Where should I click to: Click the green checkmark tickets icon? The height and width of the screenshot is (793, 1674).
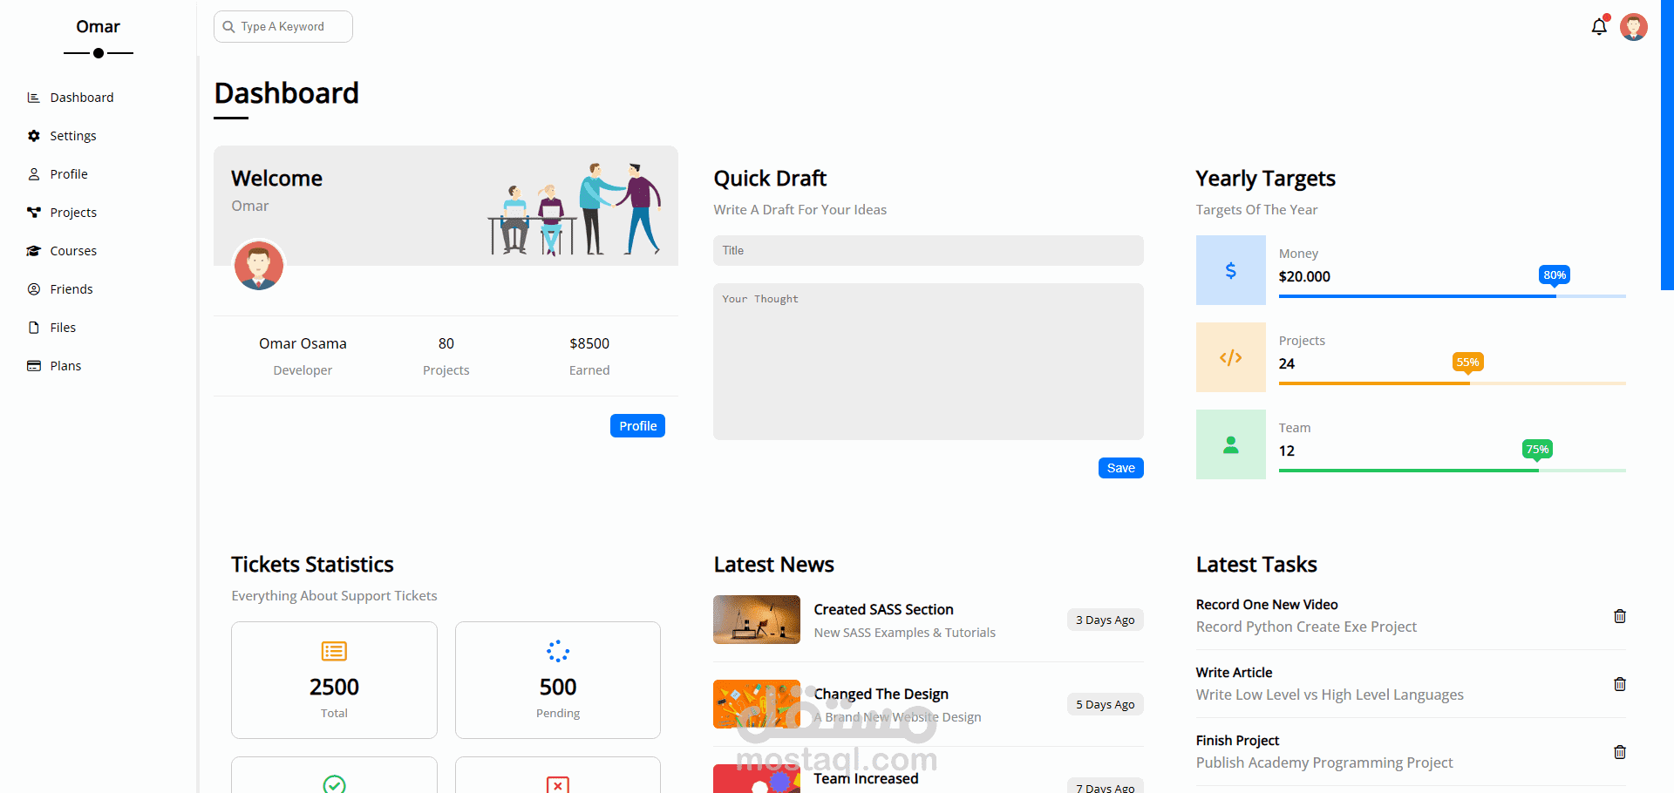pyautogui.click(x=334, y=784)
